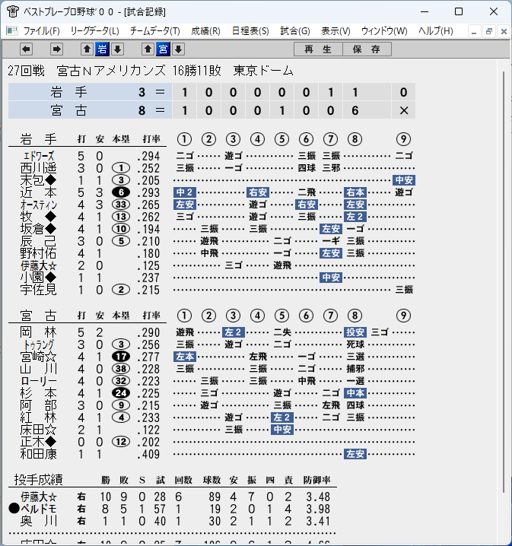The height and width of the screenshot is (546, 512).
Task: Select the blue 宮 team icon
Action: pos(163,49)
